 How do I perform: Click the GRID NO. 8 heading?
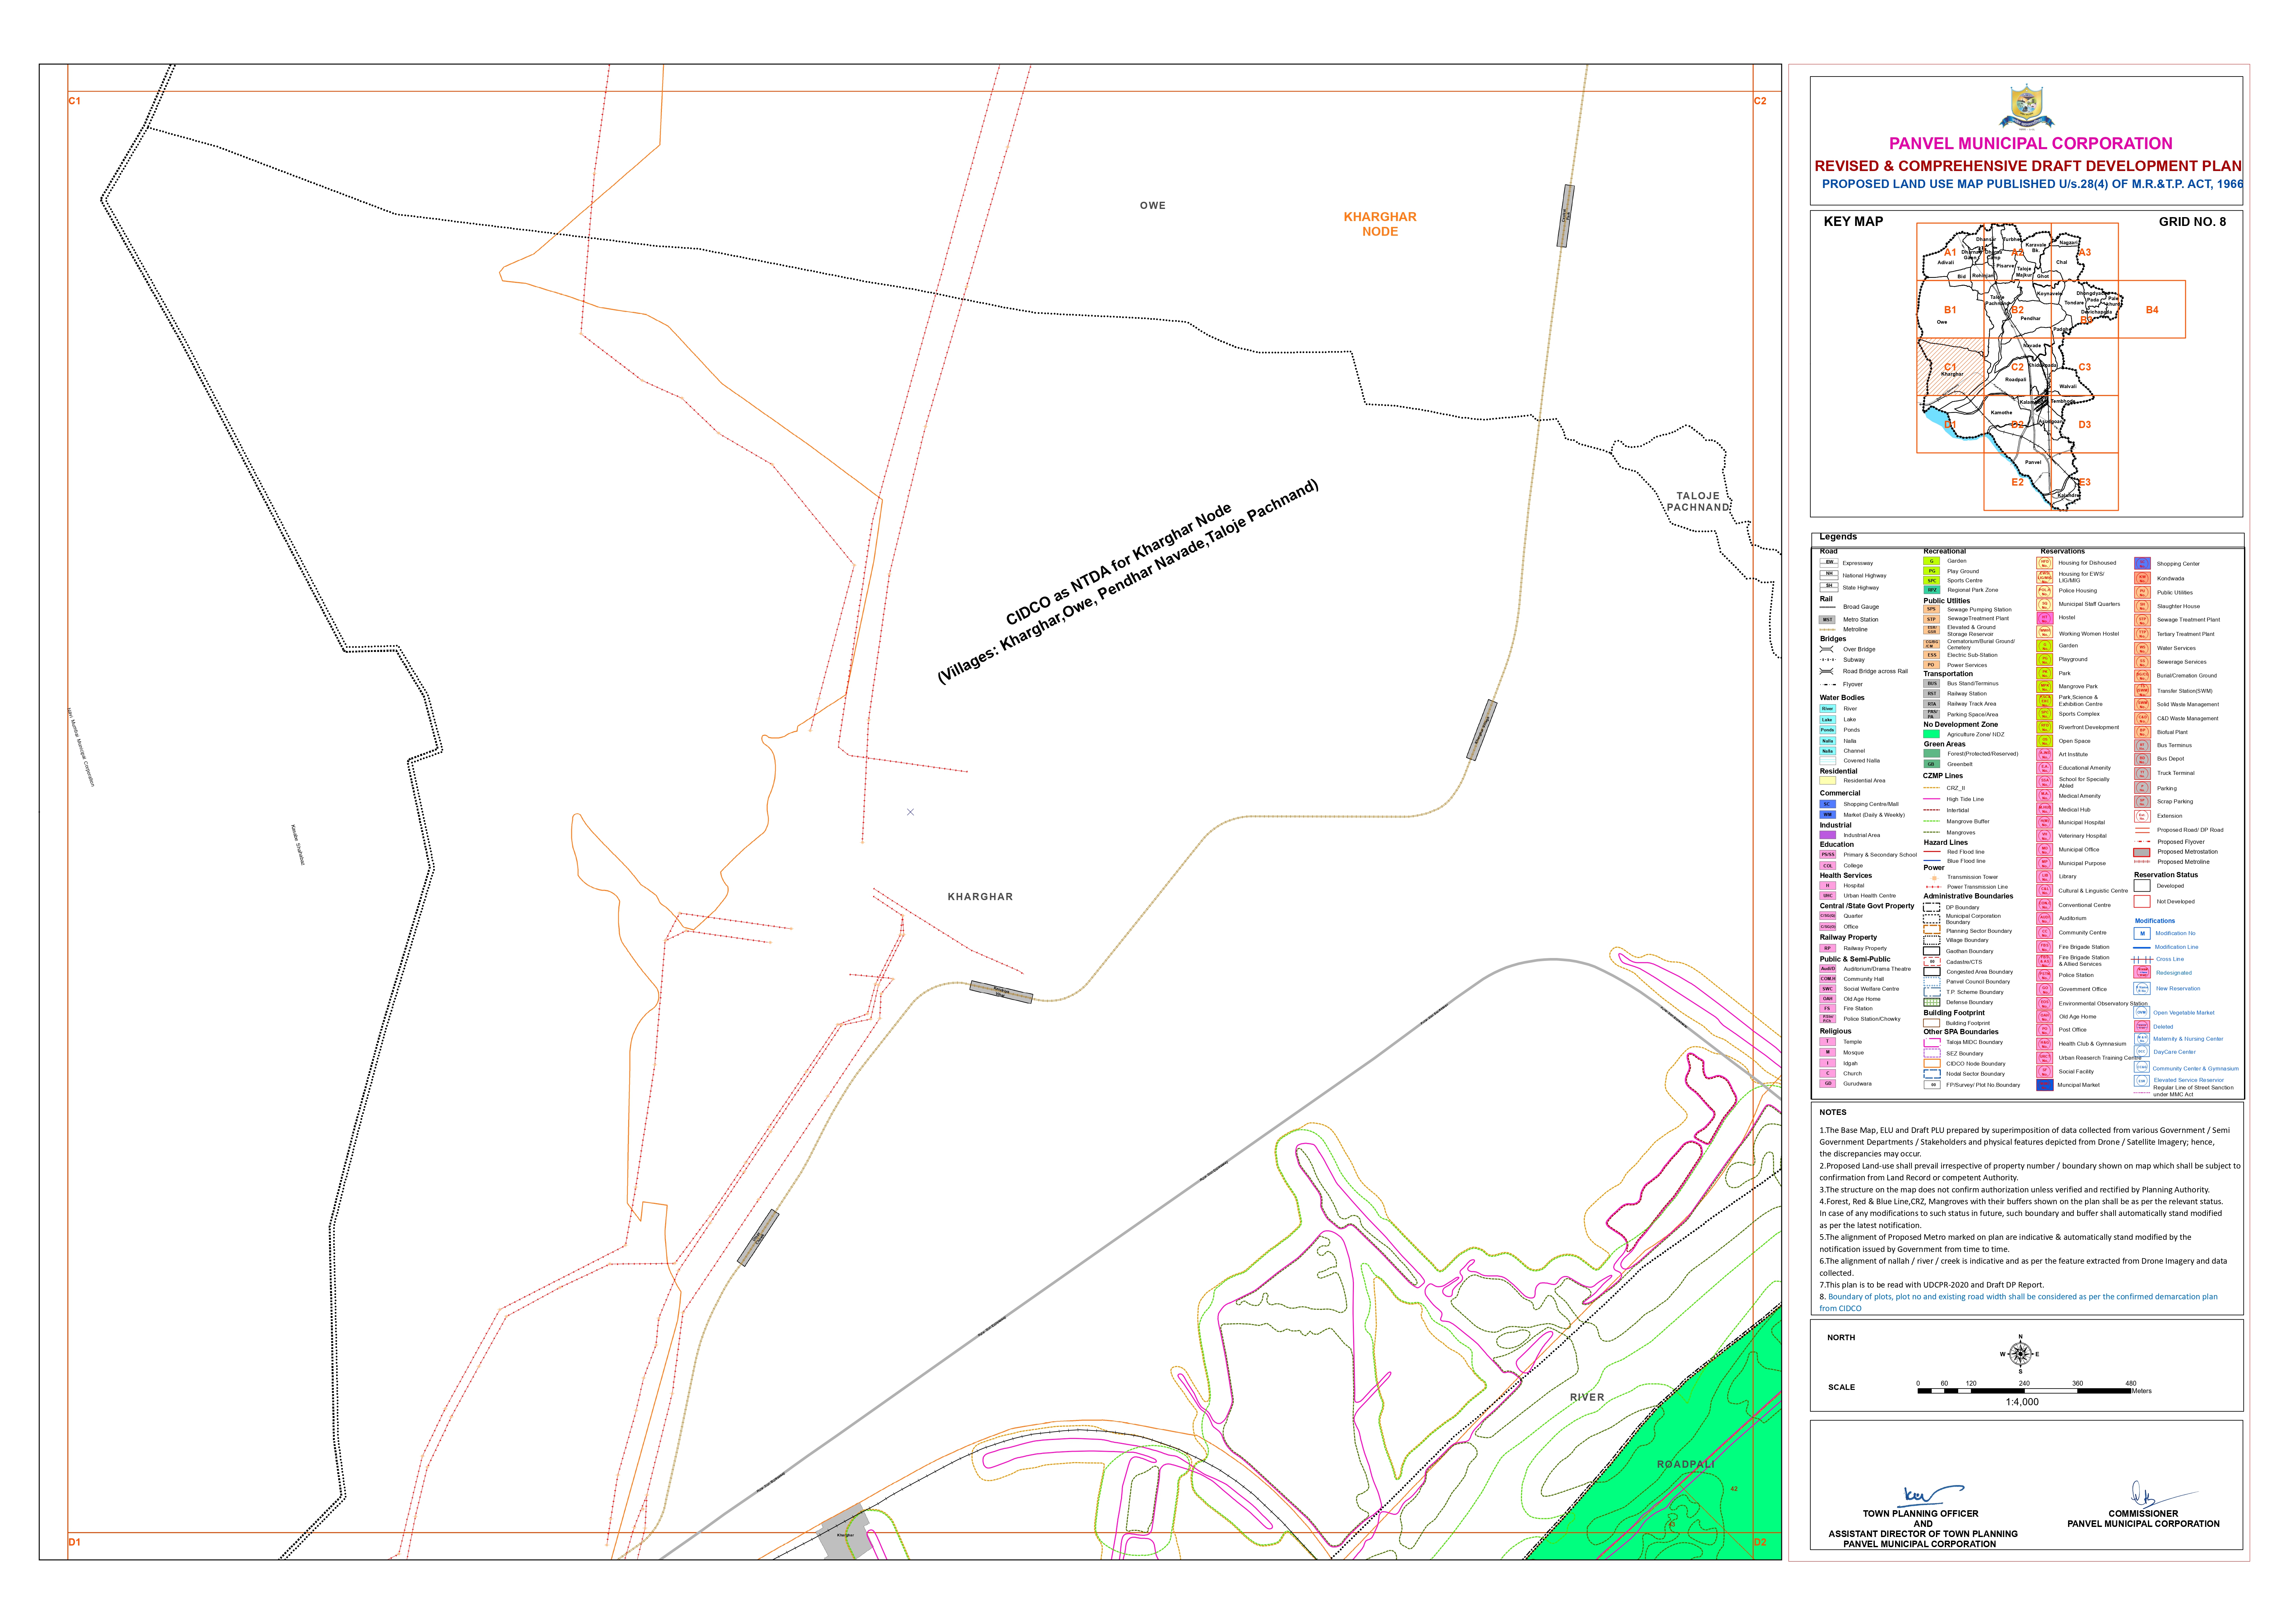[2192, 222]
